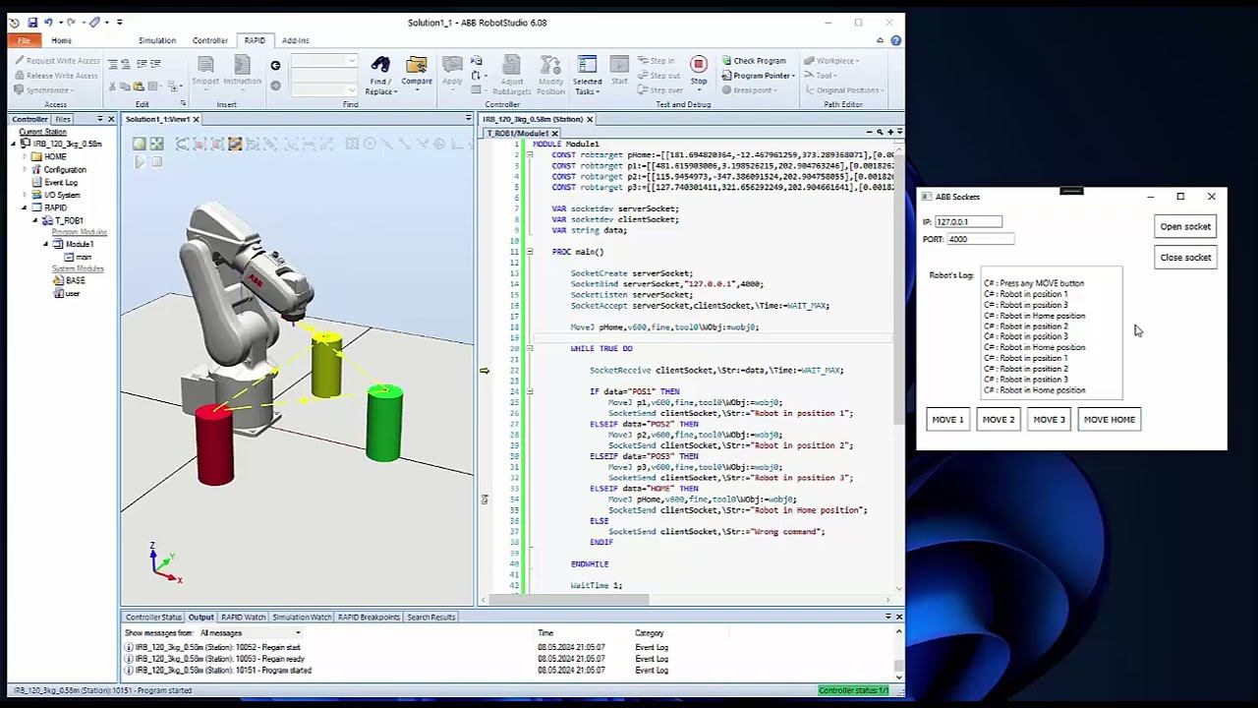Click the Compare folders icon
The width and height of the screenshot is (1258, 708).
tap(417, 65)
